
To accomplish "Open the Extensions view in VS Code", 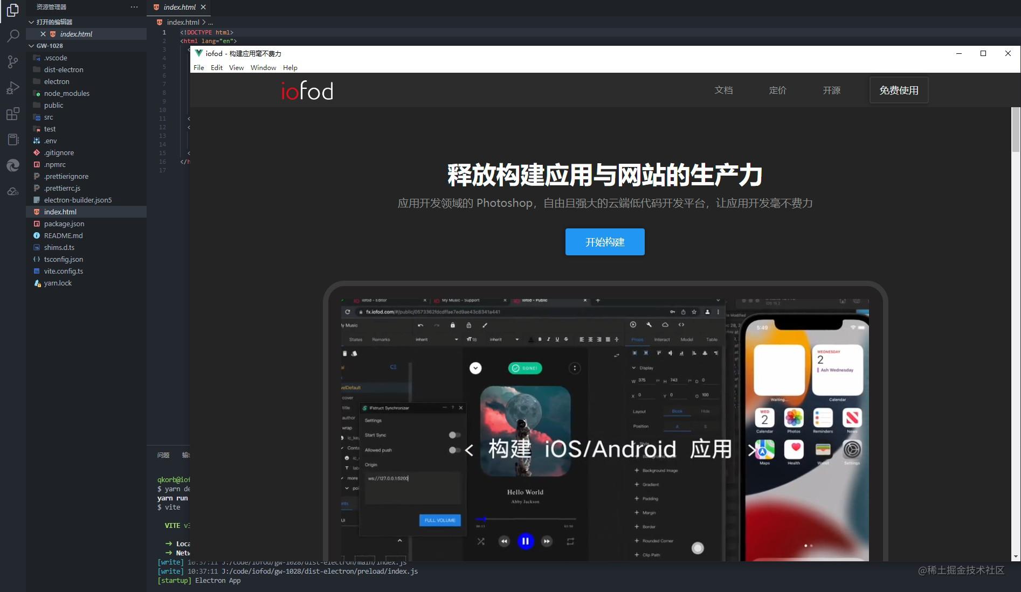I will pyautogui.click(x=12, y=114).
